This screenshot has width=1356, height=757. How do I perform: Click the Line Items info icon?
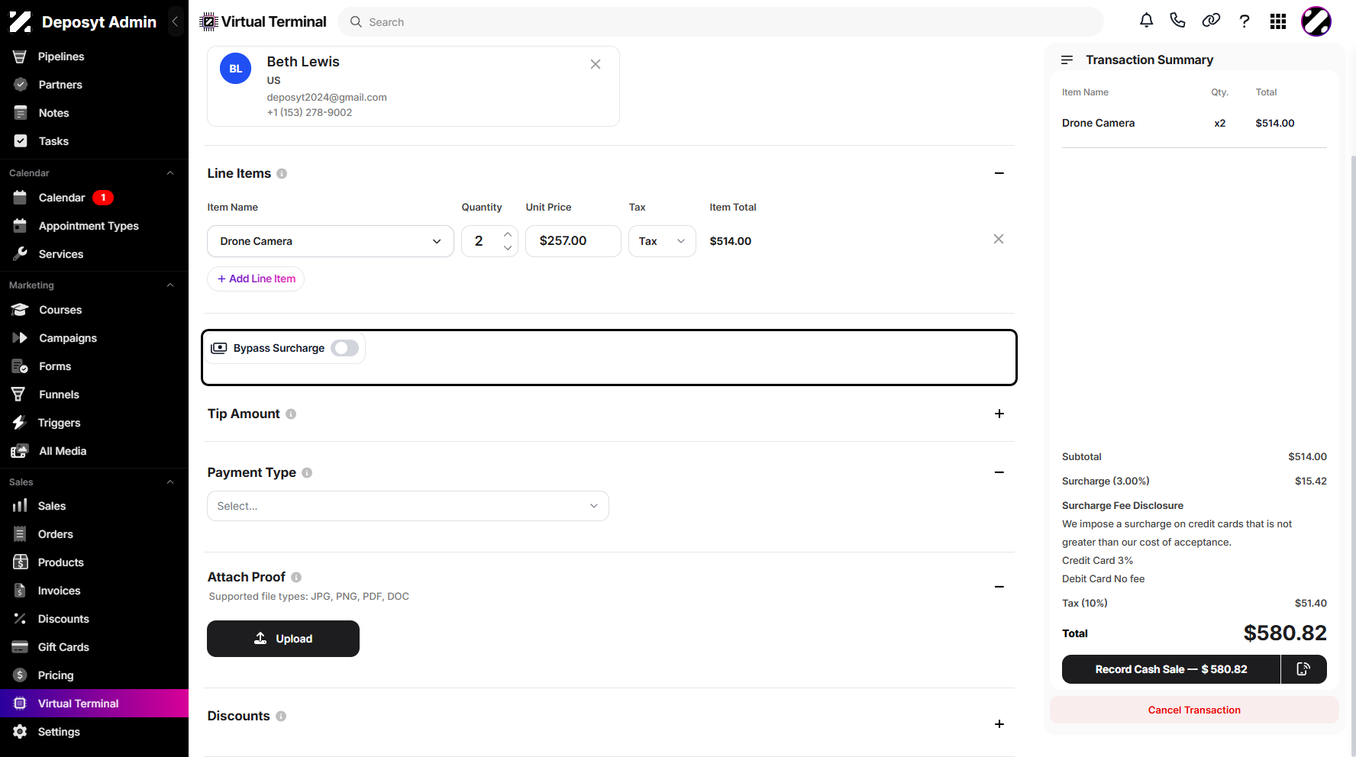coord(282,174)
